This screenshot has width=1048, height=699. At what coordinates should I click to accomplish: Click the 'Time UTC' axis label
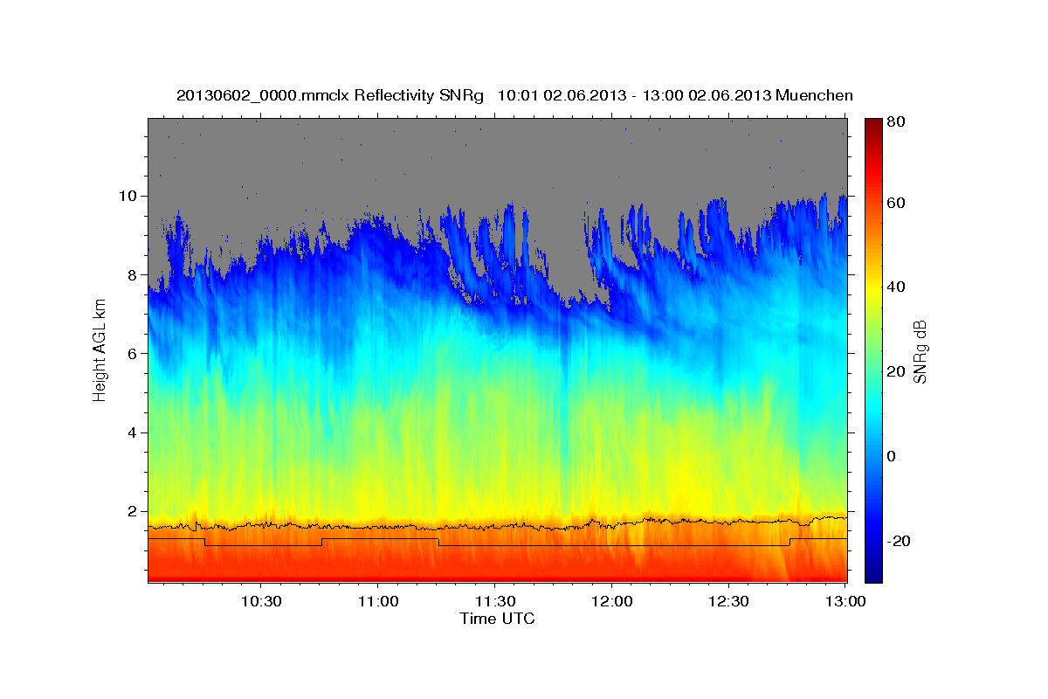497,619
